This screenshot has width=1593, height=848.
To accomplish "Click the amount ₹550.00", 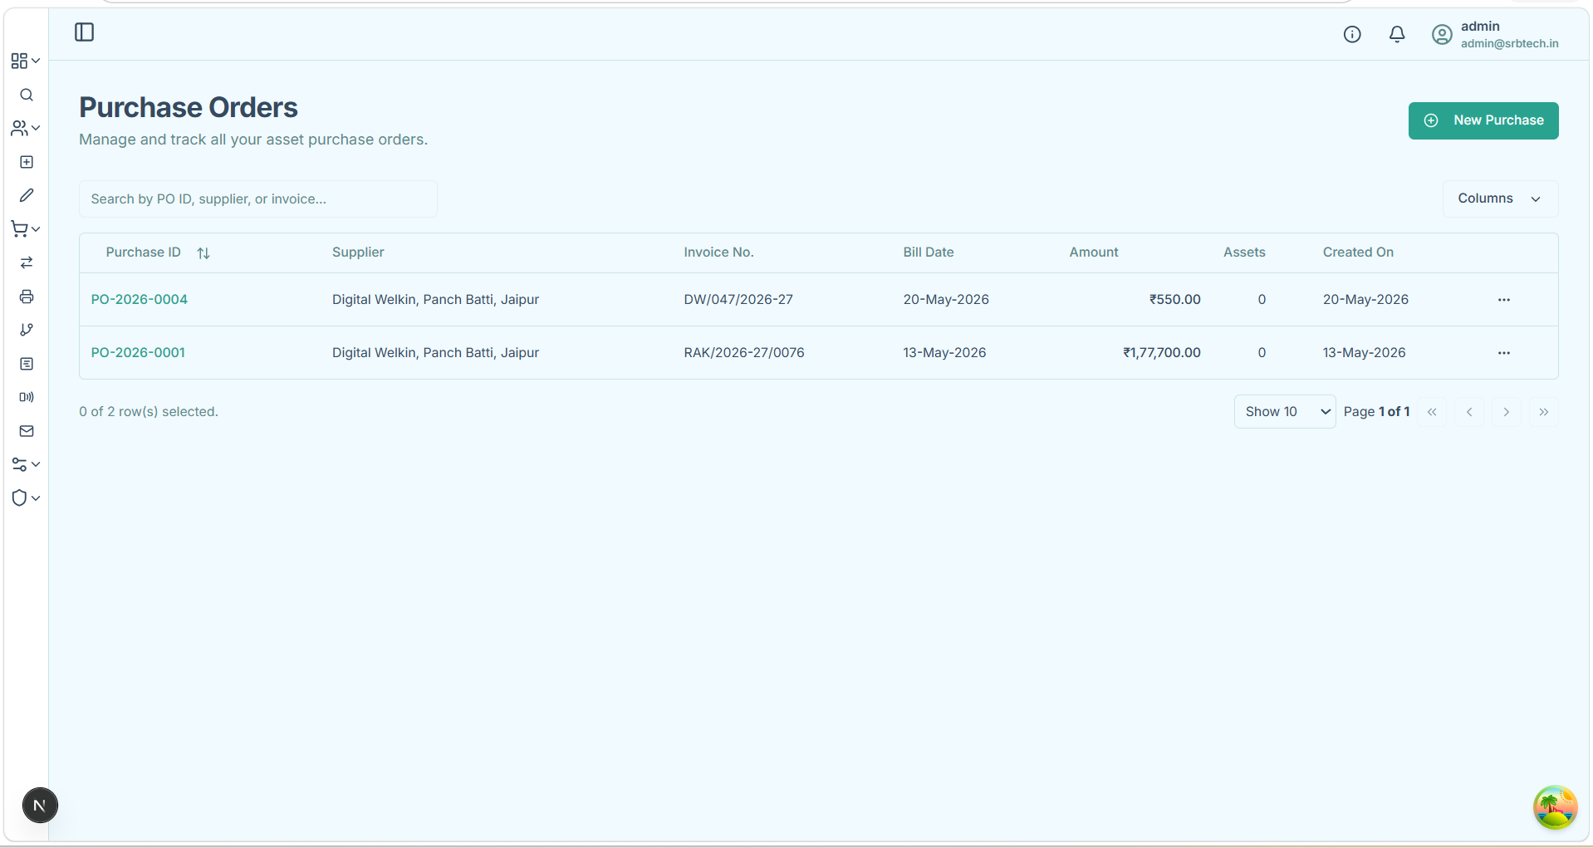I will (x=1175, y=300).
